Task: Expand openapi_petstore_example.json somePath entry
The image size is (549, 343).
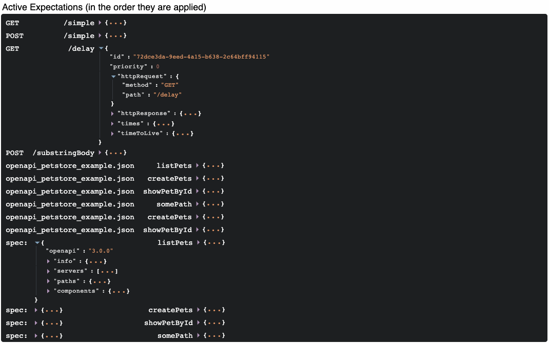Action: [x=198, y=204]
